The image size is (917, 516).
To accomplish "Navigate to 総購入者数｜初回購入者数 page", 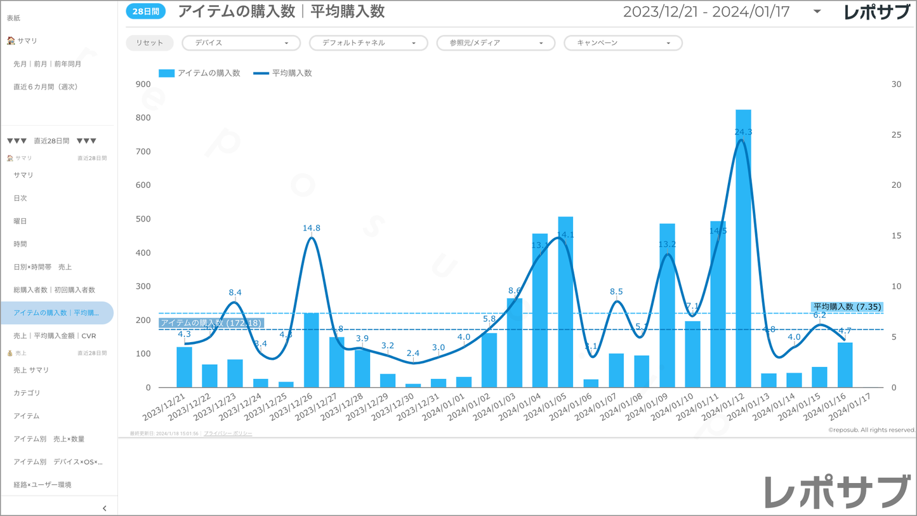I will click(x=54, y=290).
